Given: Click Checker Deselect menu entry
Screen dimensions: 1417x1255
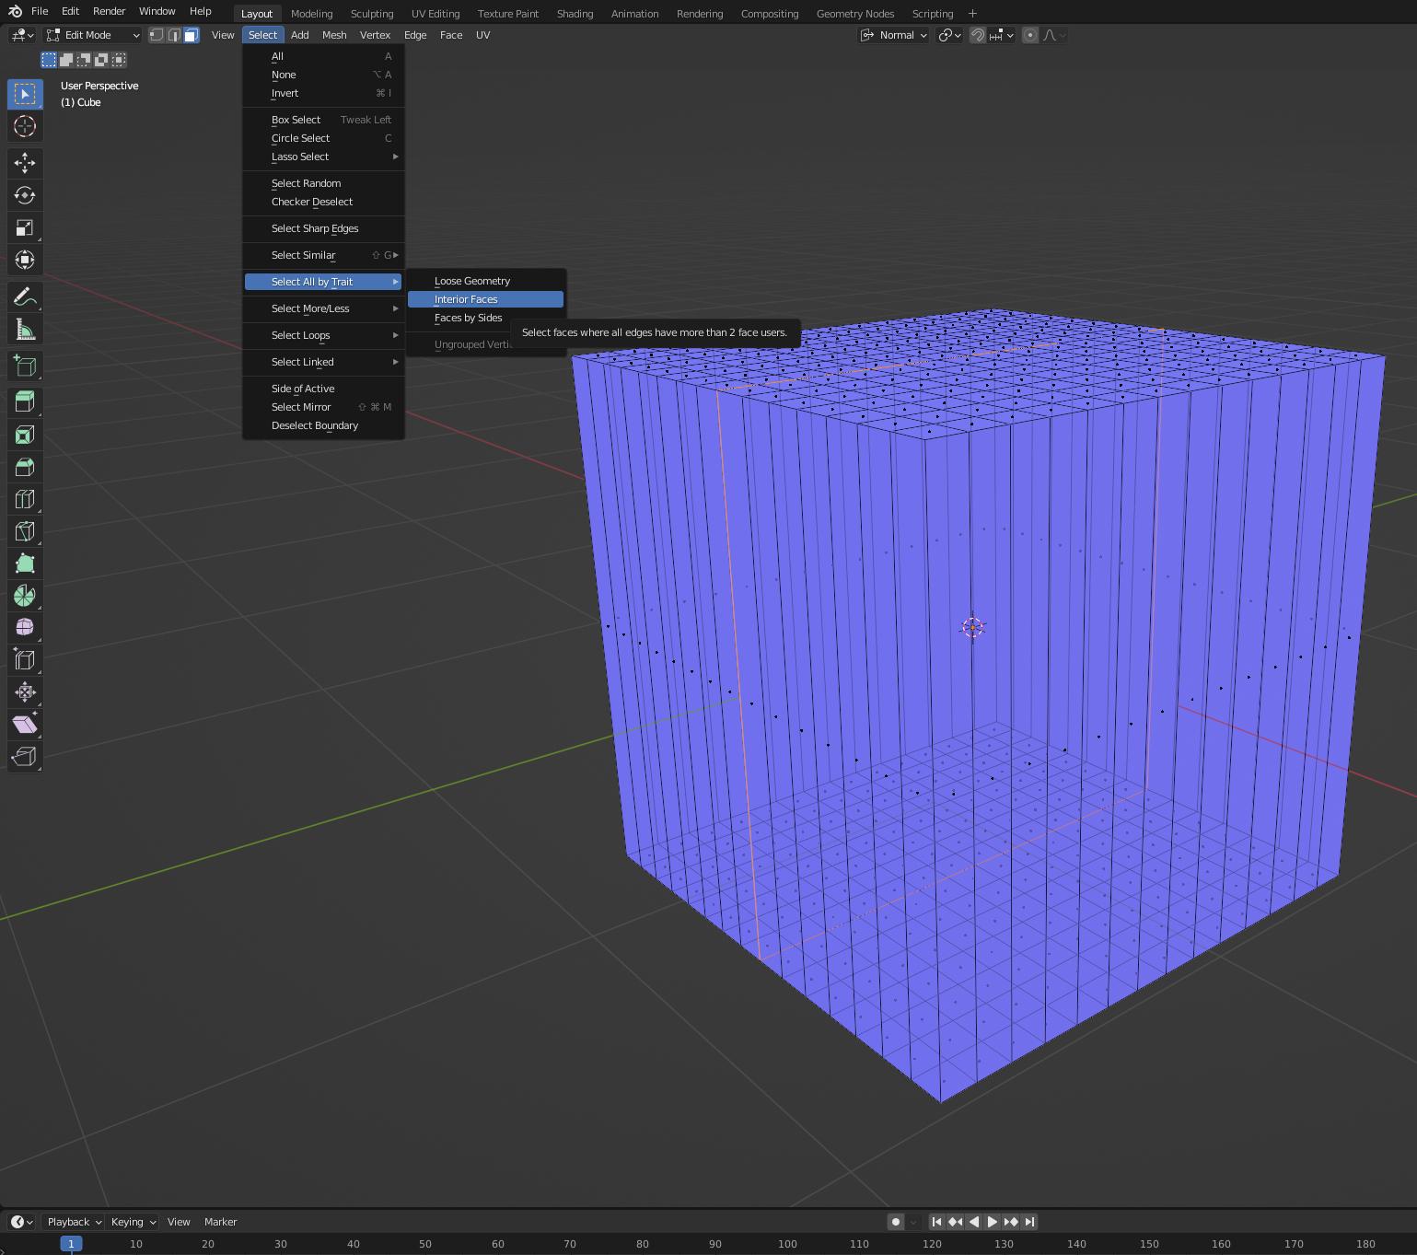Looking at the screenshot, I should (323, 202).
